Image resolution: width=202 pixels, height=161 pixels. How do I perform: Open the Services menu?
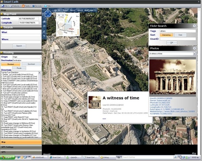38,6
